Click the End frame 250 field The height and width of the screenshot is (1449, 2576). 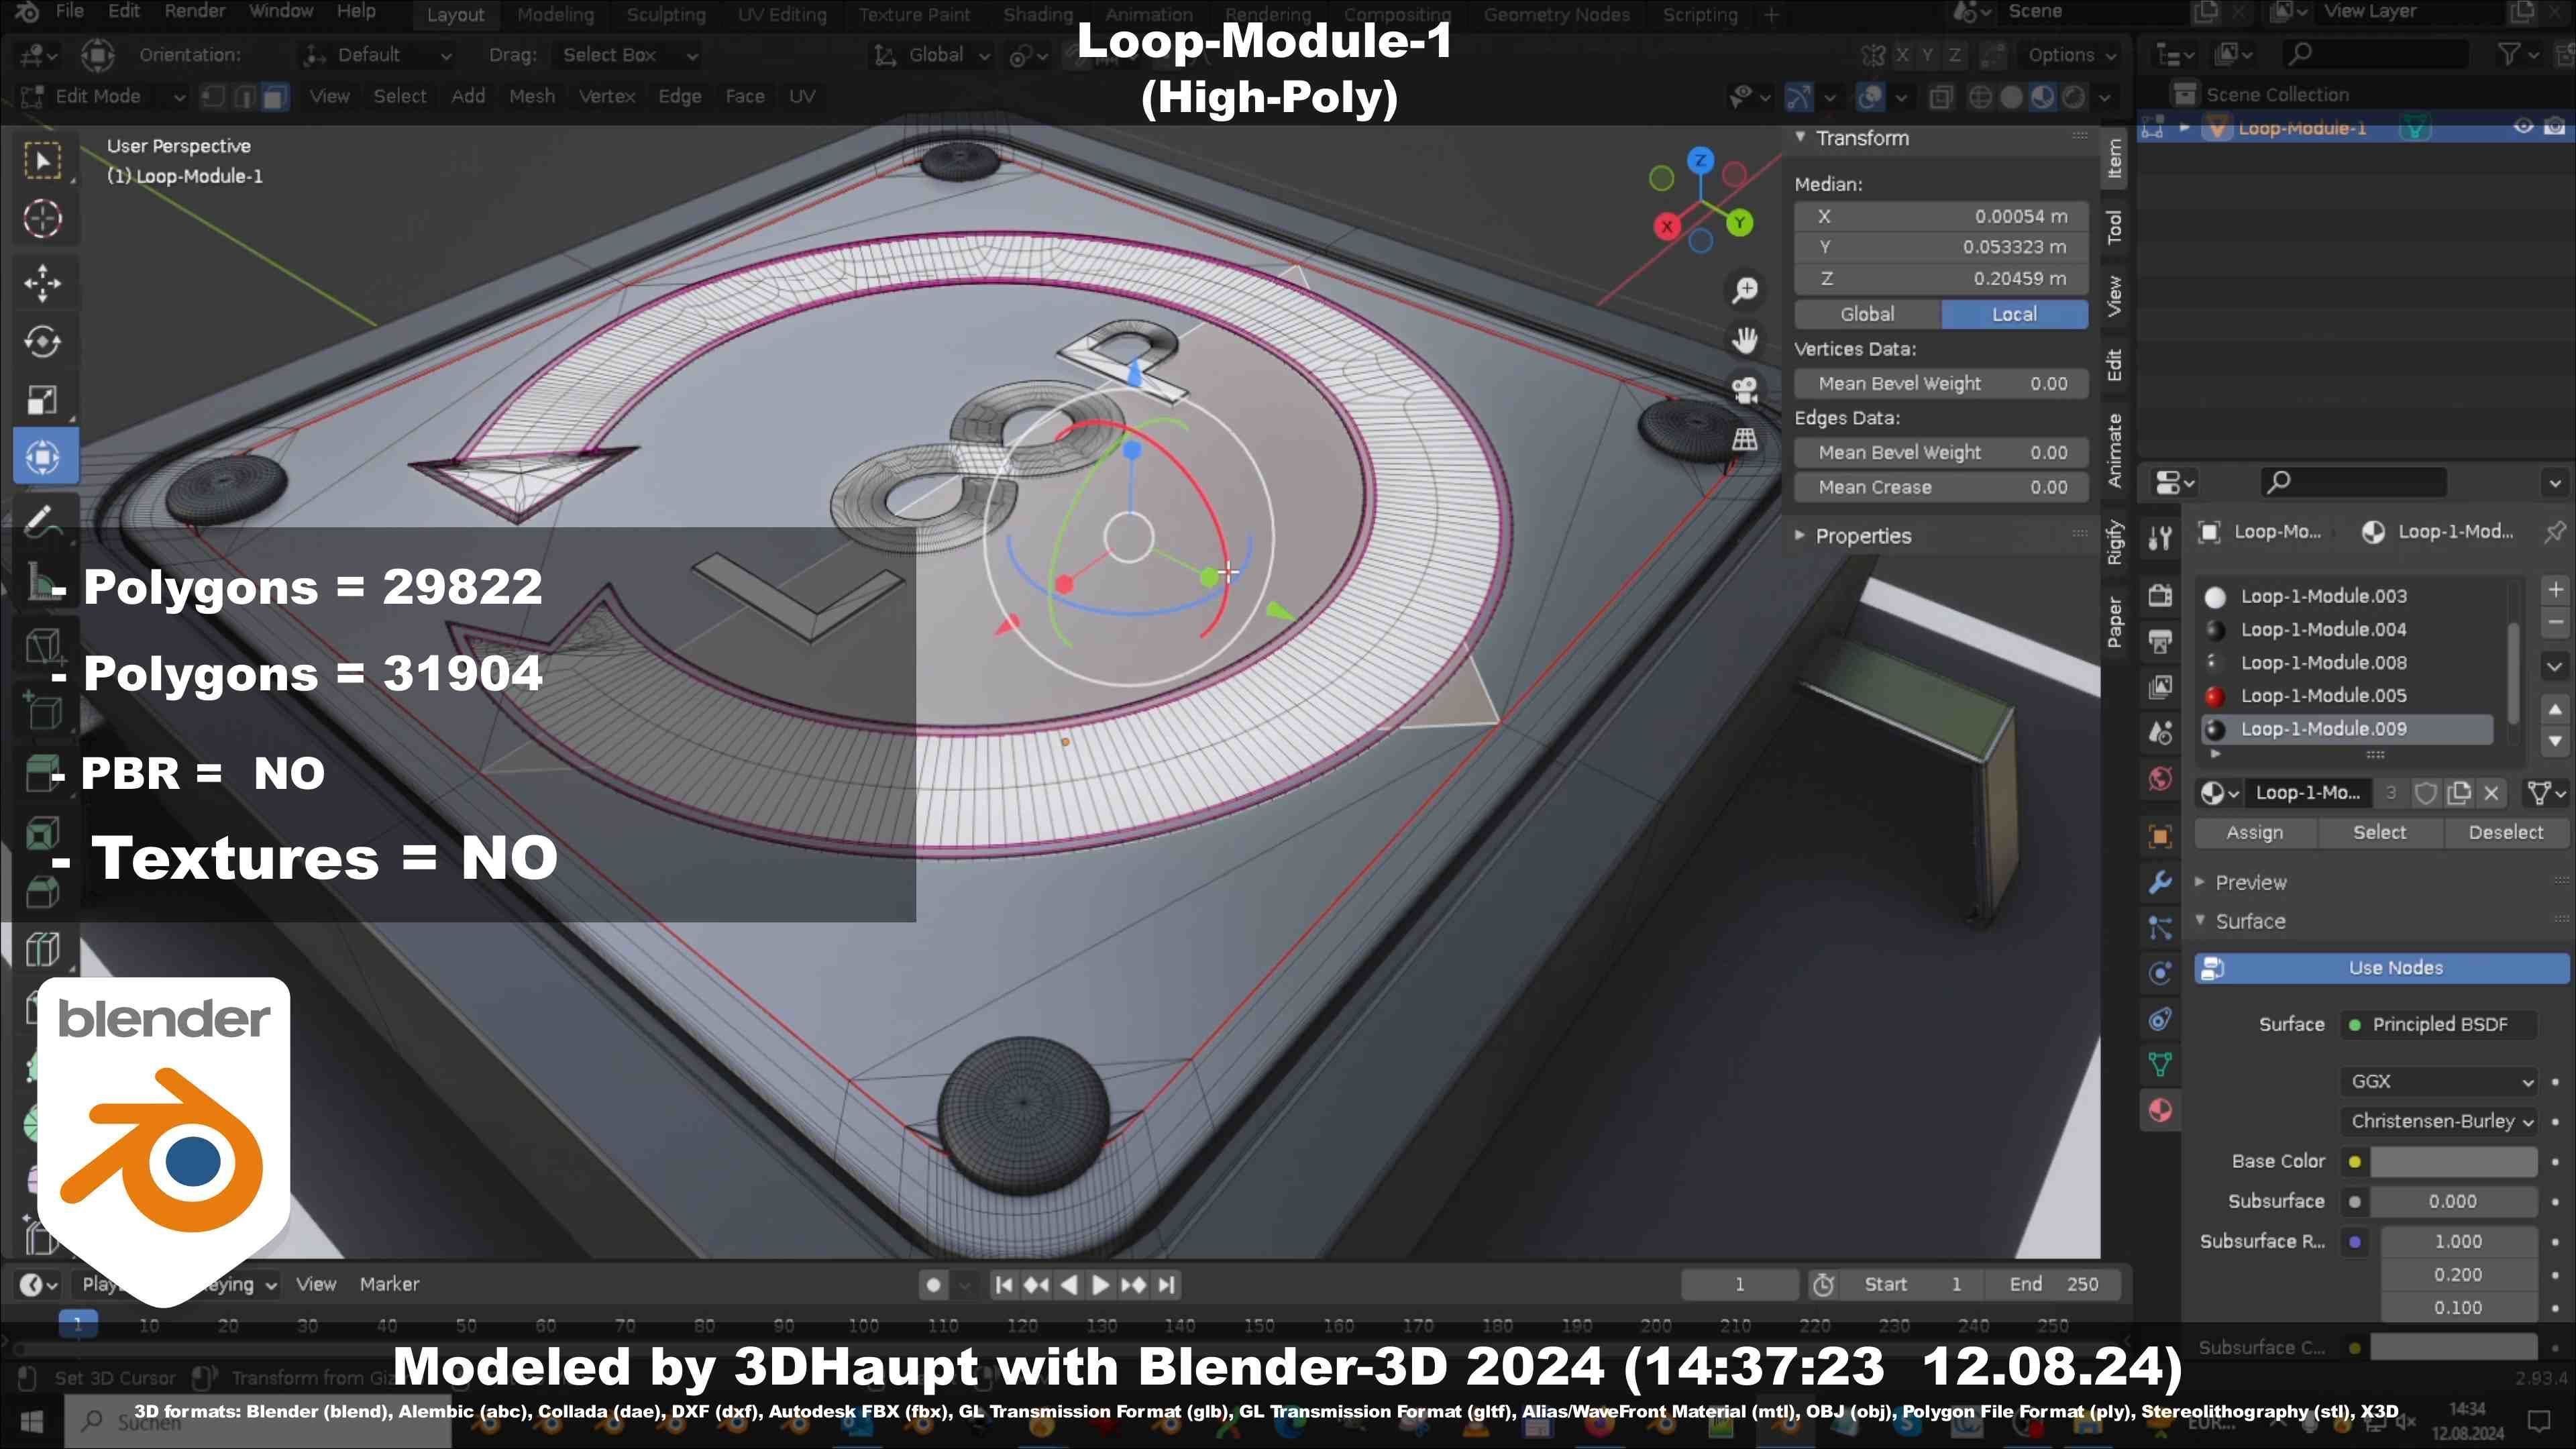tap(2055, 1284)
